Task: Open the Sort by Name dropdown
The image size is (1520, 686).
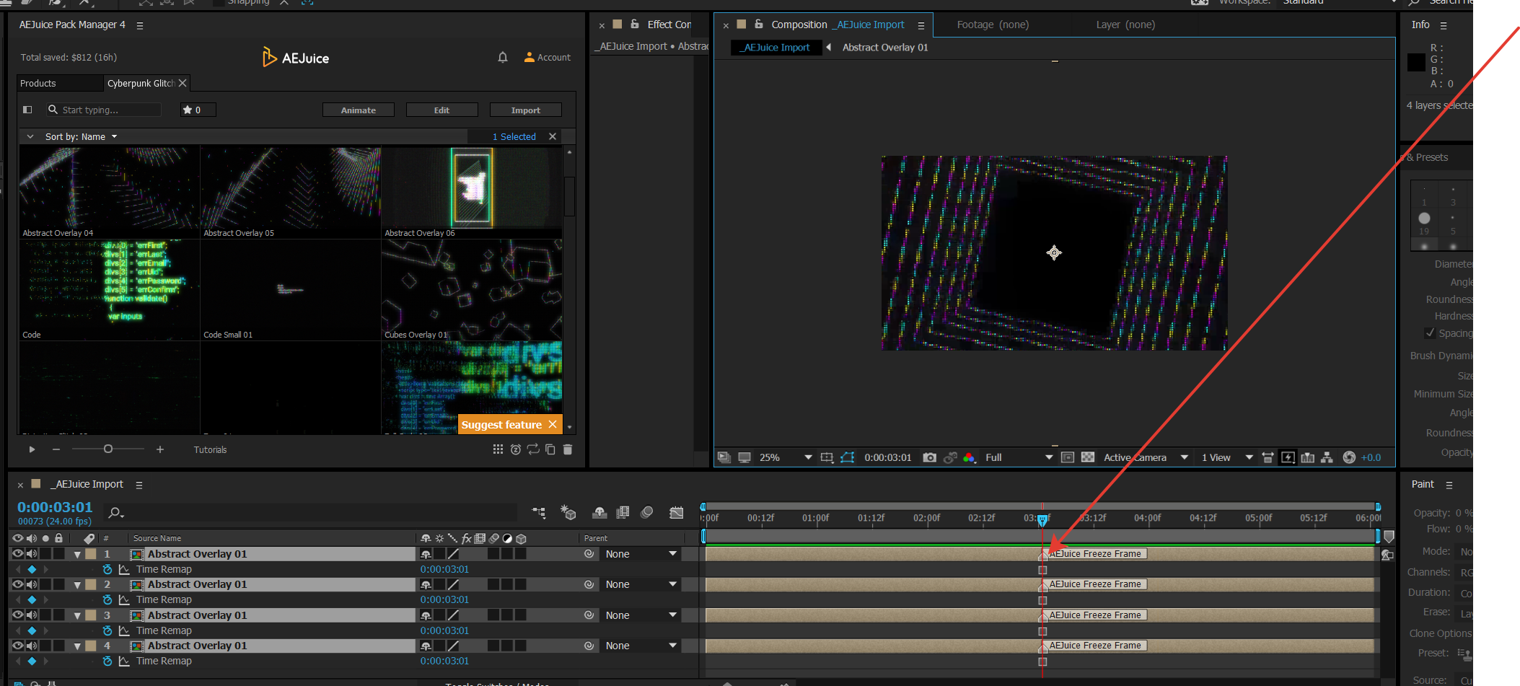Action: pos(81,136)
